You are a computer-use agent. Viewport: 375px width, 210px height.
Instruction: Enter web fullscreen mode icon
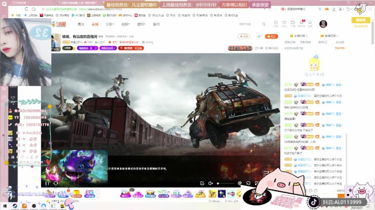[248, 183]
